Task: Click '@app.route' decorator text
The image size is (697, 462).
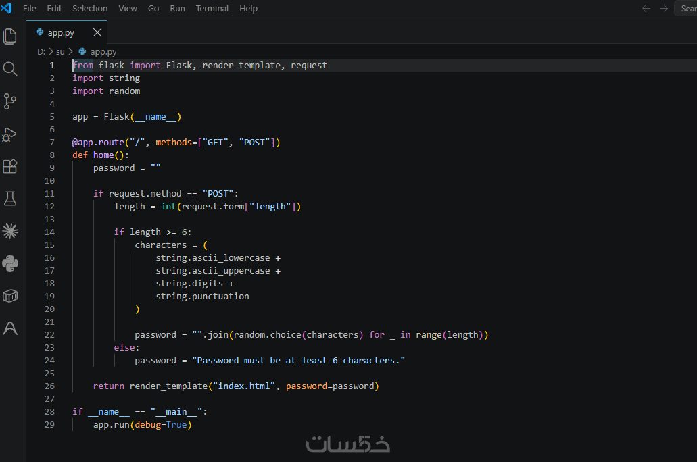Action: [x=98, y=142]
